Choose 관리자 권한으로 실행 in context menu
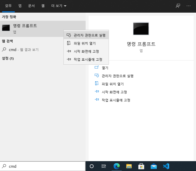Screen dimensions: 196x171 (x=86, y=35)
